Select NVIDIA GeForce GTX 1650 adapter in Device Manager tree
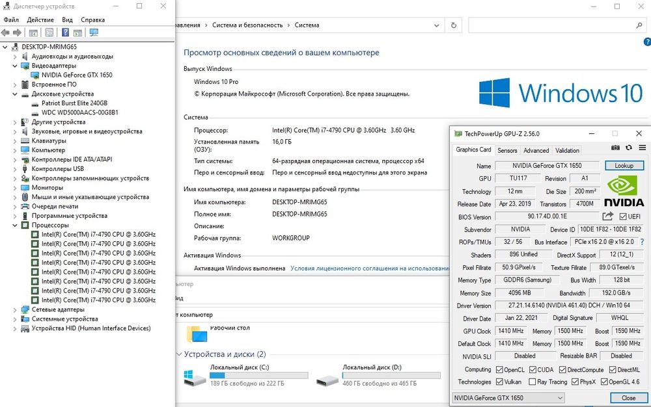Screen dimensions: 651x407 [77, 75]
